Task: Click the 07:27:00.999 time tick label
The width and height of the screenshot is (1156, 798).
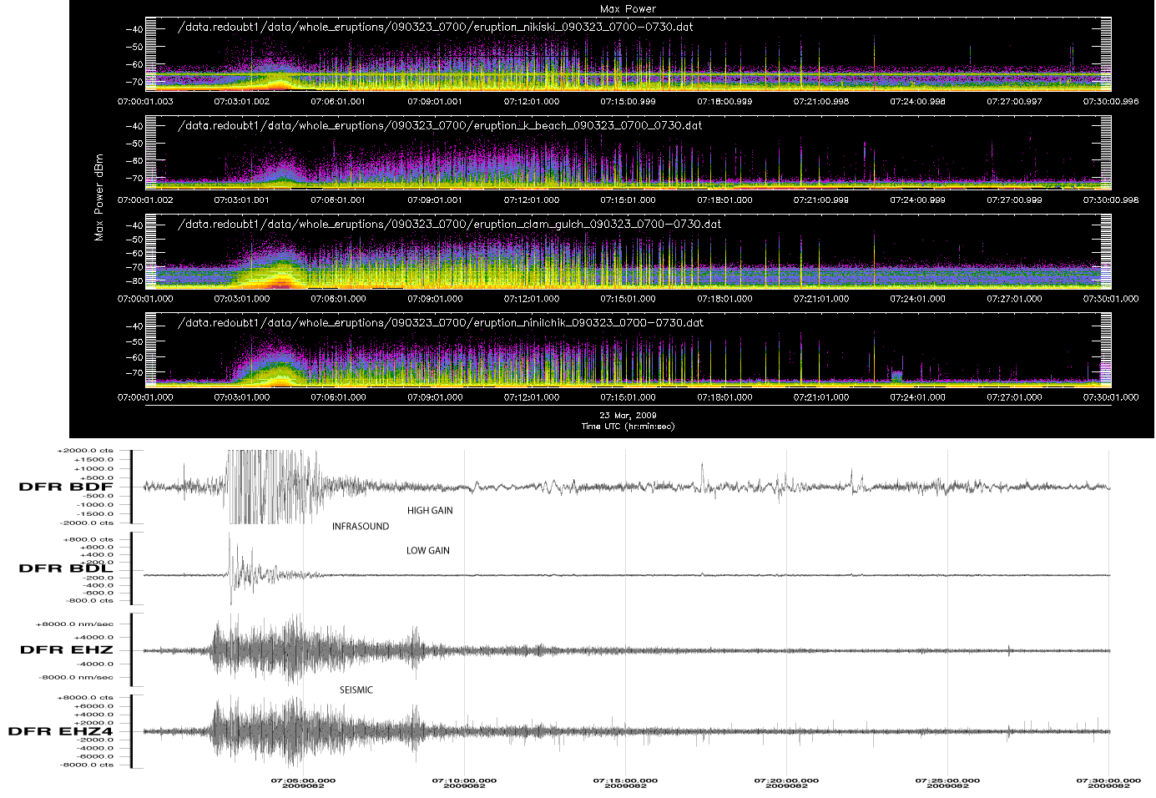Action: [1014, 199]
